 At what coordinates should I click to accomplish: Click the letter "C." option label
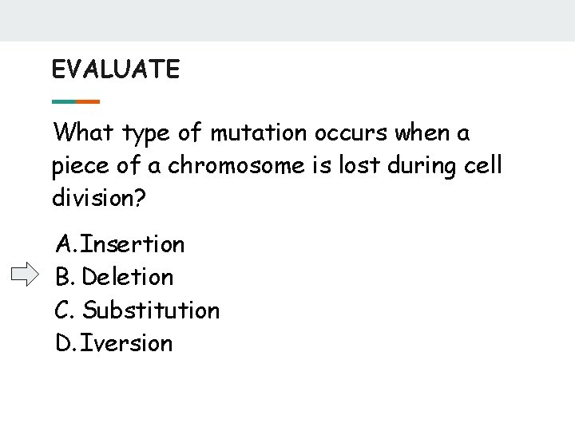[x=65, y=310]
